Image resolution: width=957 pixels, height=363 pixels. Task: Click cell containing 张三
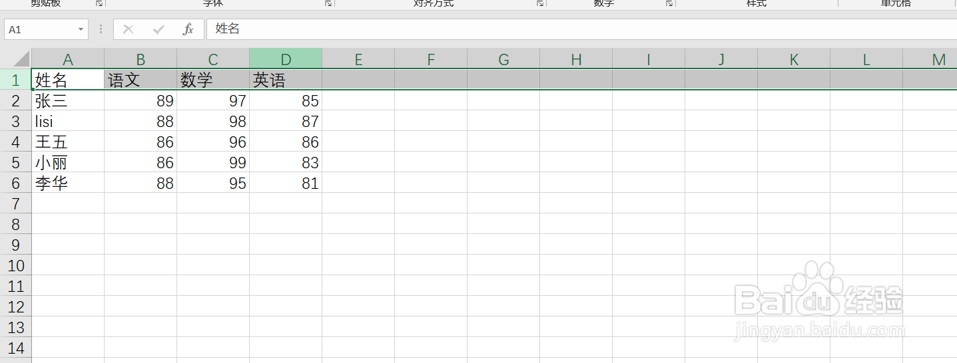(x=68, y=100)
